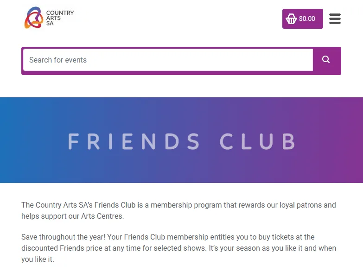363x272 pixels.
Task: Focus the "Search for events" field
Action: pos(168,60)
